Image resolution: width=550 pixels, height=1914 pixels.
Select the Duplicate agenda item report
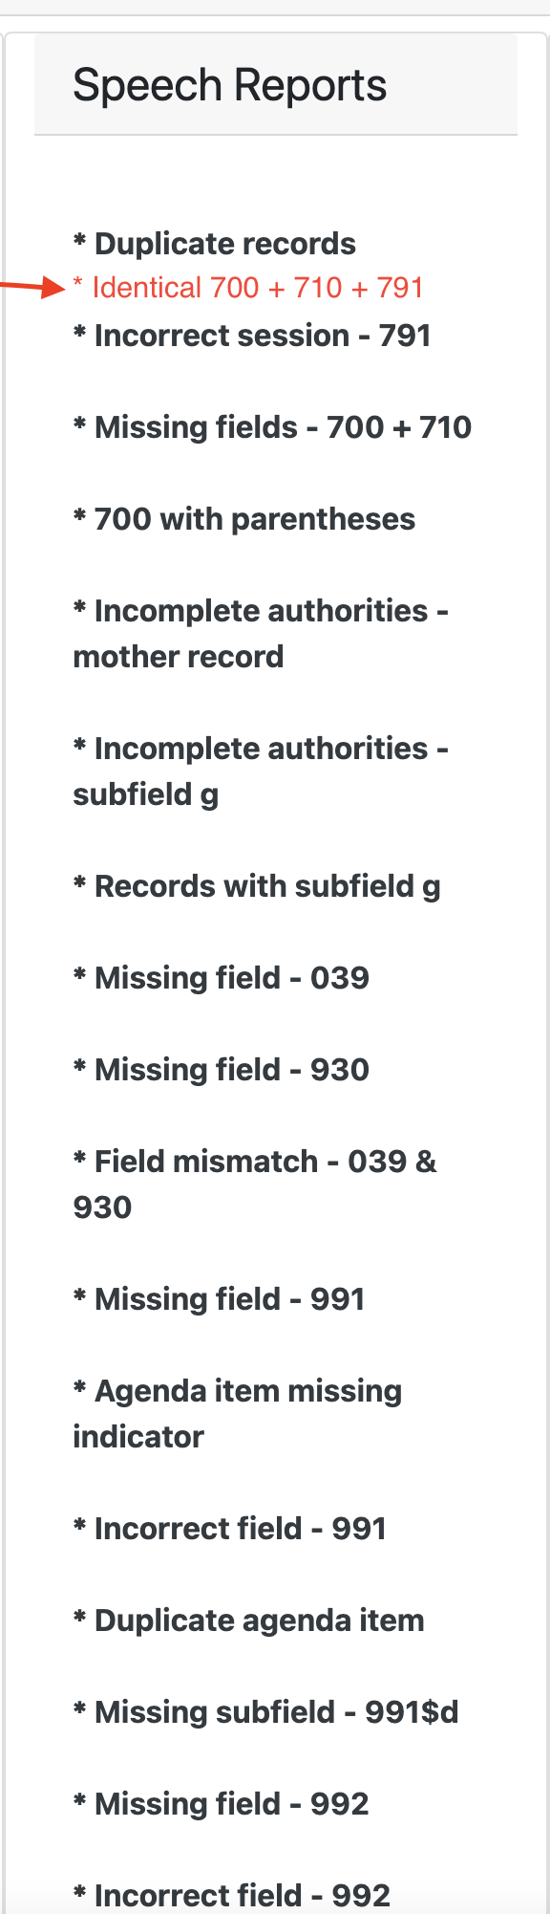(248, 1620)
